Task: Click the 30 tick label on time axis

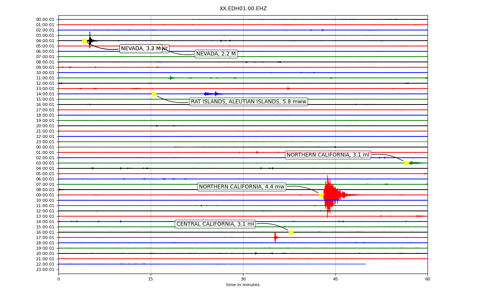Action: click(243, 279)
